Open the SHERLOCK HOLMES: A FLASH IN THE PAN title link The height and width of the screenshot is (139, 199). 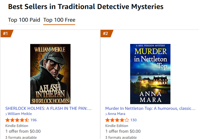tap(48, 108)
